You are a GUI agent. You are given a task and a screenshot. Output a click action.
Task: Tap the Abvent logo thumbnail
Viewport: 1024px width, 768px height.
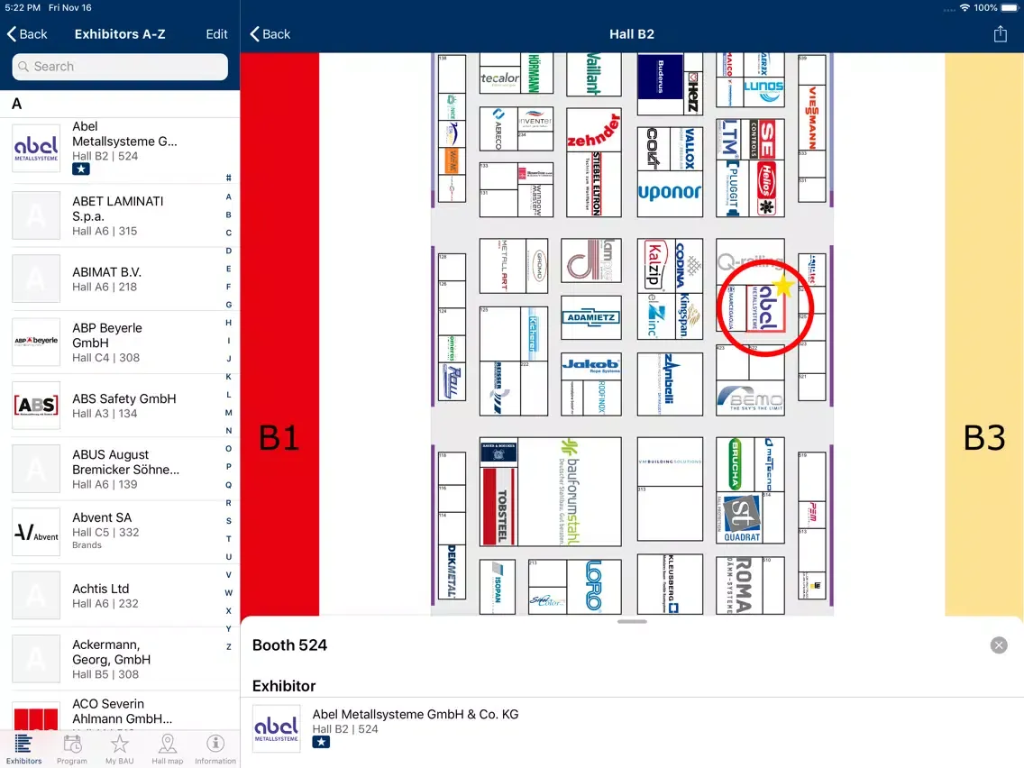pyautogui.click(x=36, y=532)
